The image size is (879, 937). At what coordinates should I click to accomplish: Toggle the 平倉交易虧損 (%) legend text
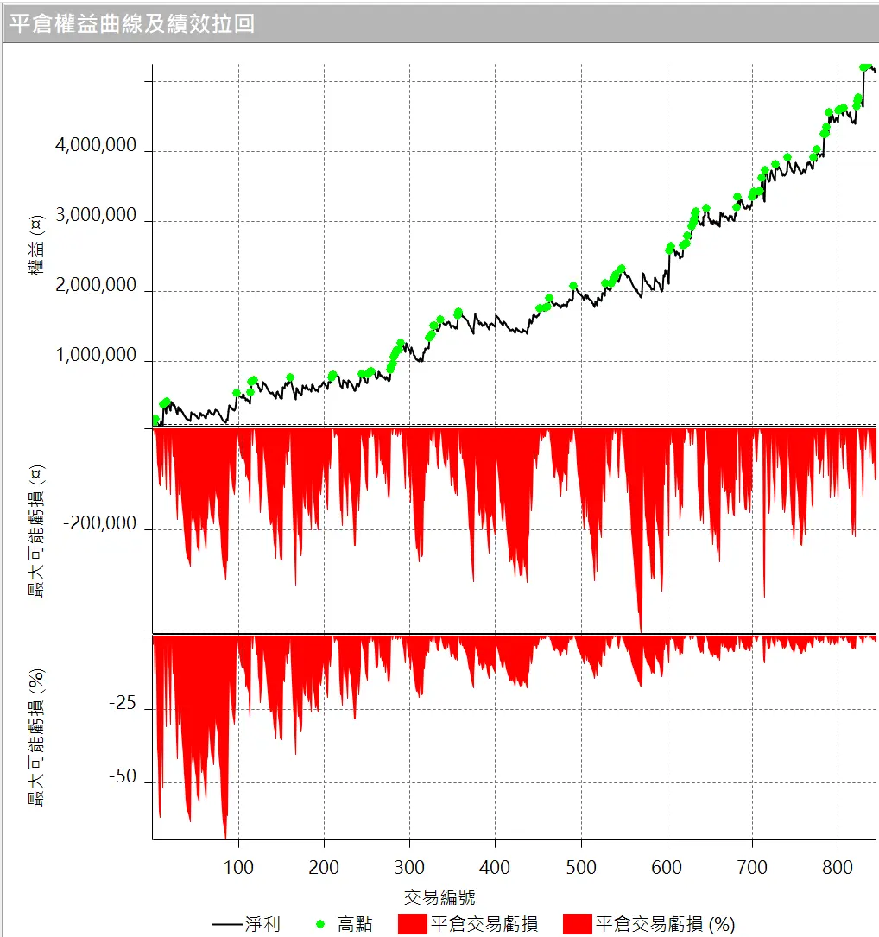point(665,924)
